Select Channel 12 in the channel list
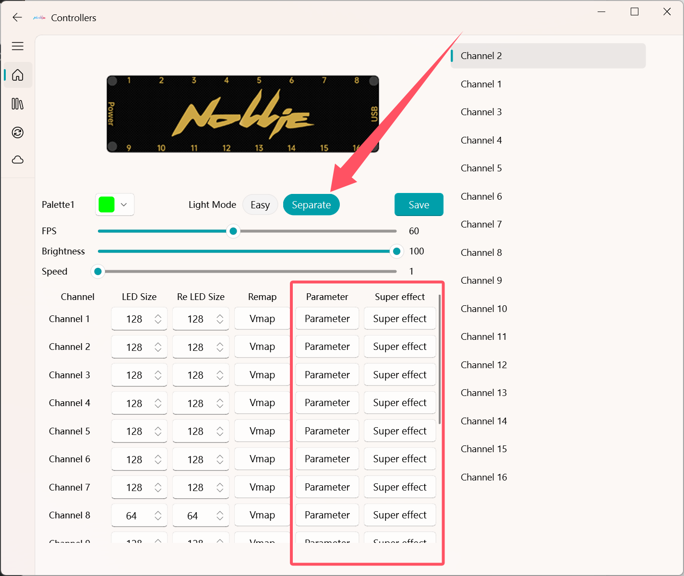This screenshot has width=684, height=576. click(x=483, y=365)
